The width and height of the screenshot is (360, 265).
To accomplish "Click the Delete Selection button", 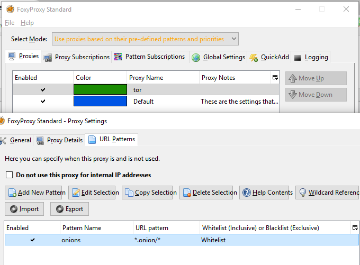I will click(x=206, y=193).
